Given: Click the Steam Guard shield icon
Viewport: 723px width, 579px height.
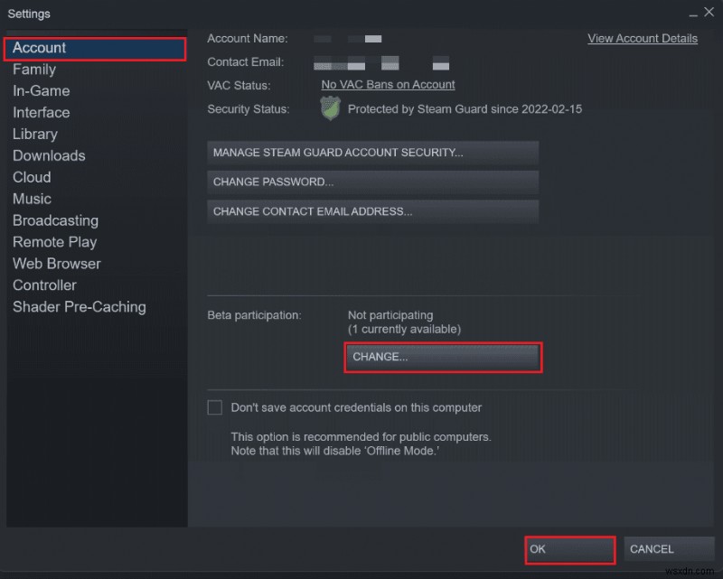Looking at the screenshot, I should (330, 108).
